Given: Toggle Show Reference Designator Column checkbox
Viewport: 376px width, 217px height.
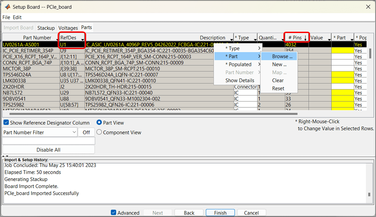Looking at the screenshot, I should tap(6, 122).
